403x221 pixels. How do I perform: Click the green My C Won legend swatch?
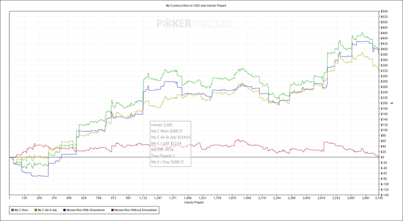point(13,210)
